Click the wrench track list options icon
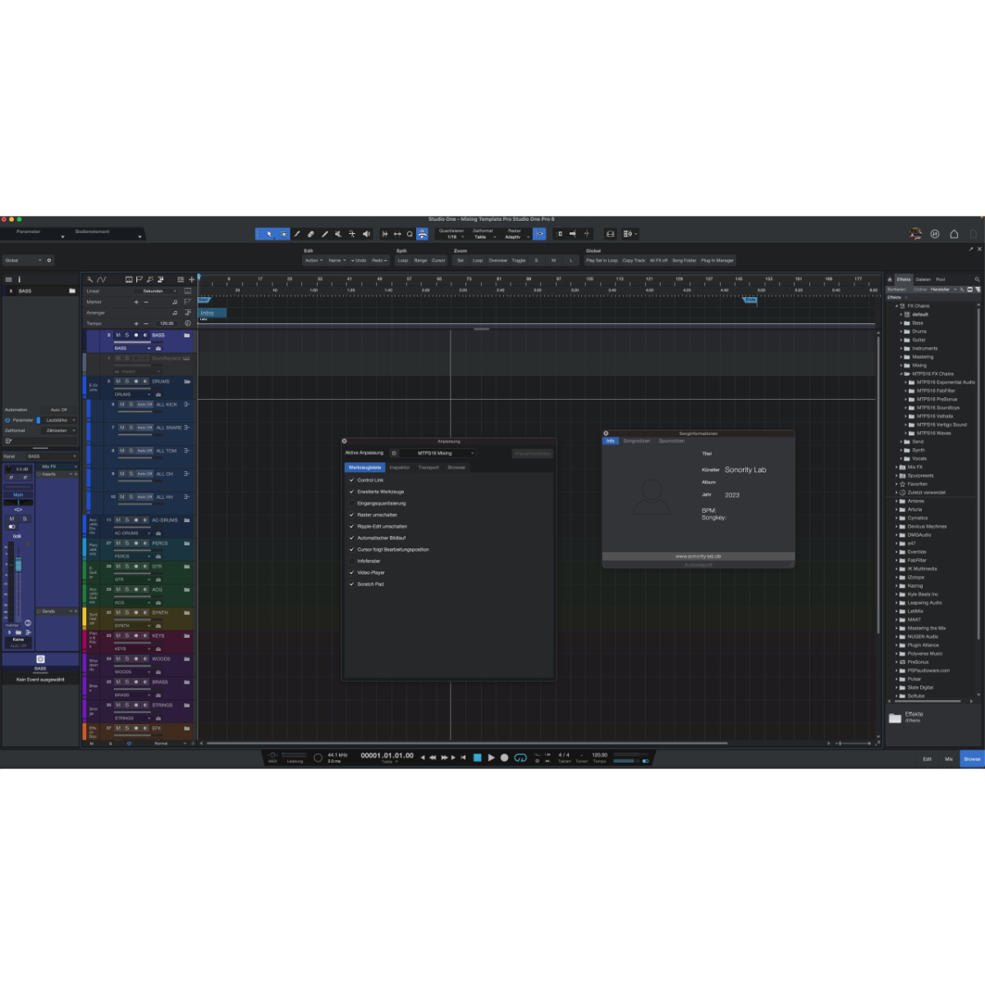The width and height of the screenshot is (985, 985). click(90, 279)
